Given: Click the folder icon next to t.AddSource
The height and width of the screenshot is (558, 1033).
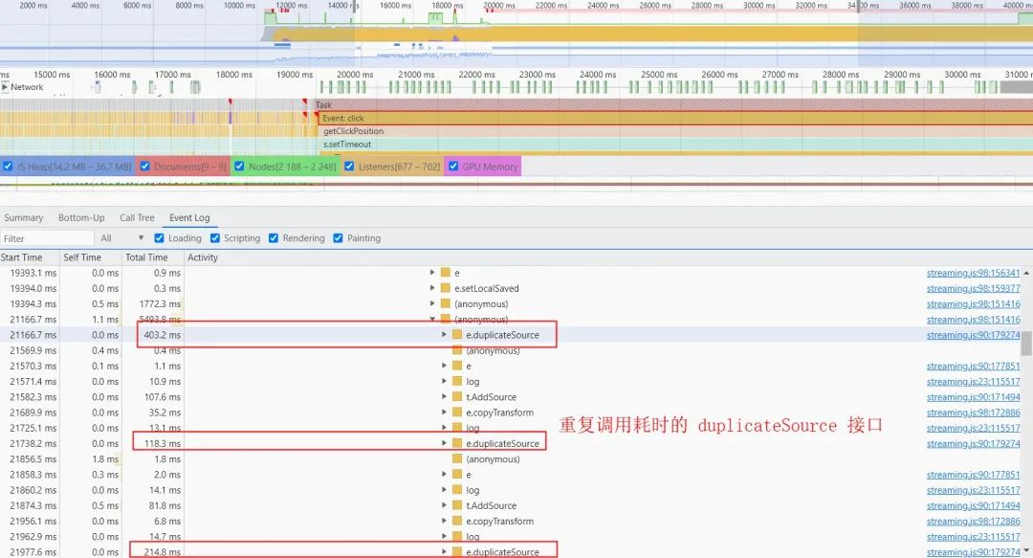Looking at the screenshot, I should pyautogui.click(x=456, y=396).
